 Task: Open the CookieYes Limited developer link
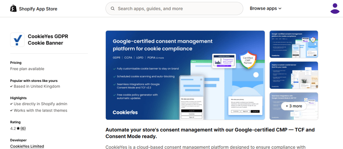click(x=27, y=146)
